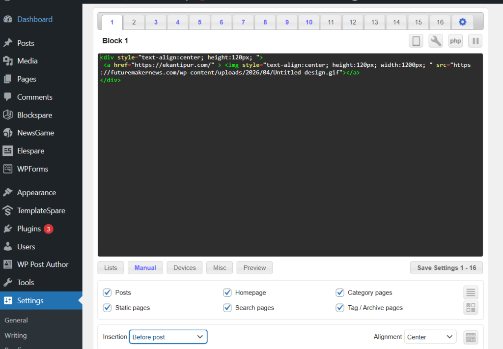
Task: Uncheck the Posts checkbox
Action: tap(107, 292)
